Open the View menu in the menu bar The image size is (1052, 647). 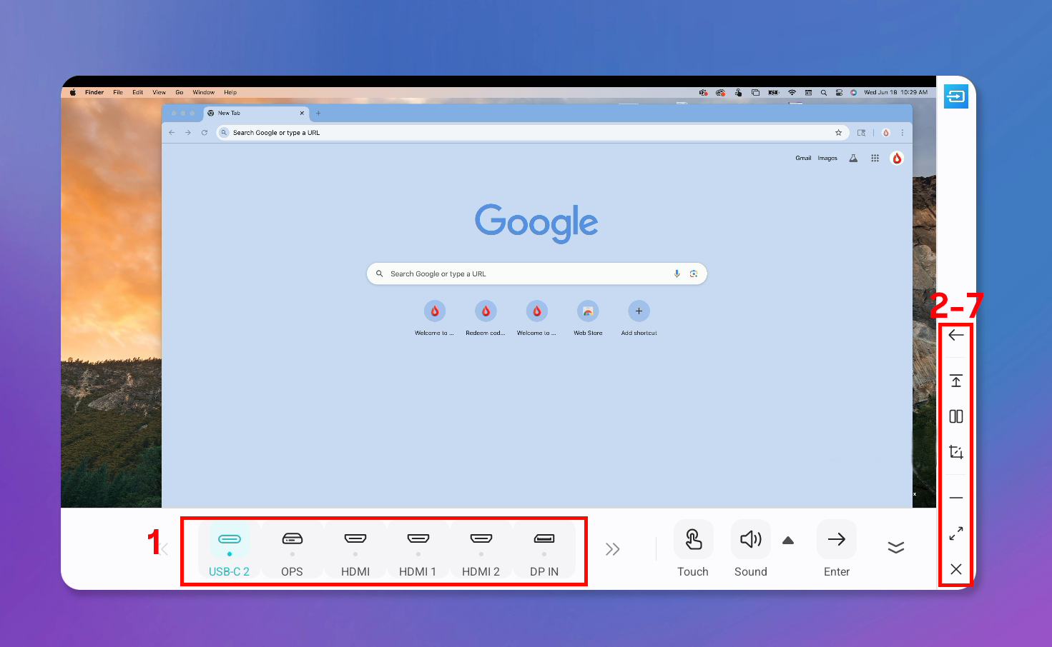[159, 92]
